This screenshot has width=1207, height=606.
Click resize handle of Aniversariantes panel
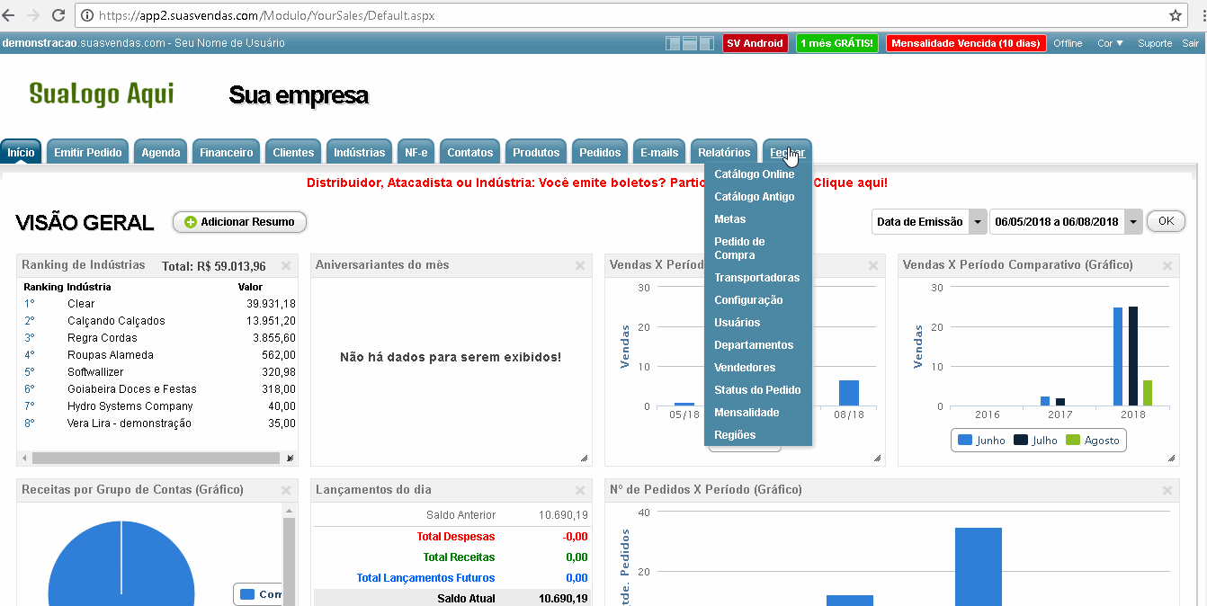pos(585,459)
